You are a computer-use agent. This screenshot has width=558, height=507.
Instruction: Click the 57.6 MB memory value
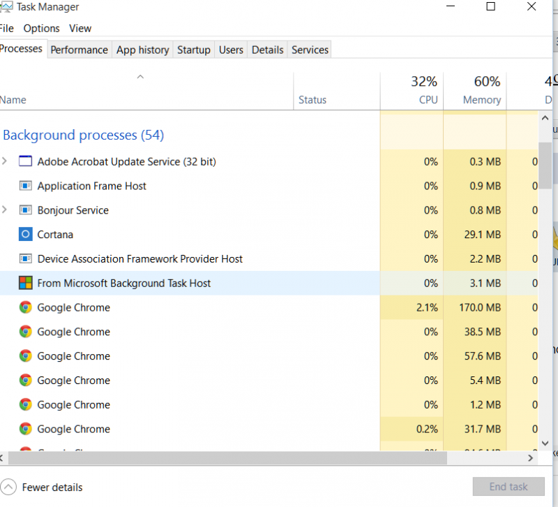[482, 356]
